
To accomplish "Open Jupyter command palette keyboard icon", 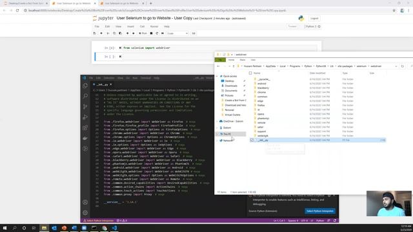I will pos(194,34).
